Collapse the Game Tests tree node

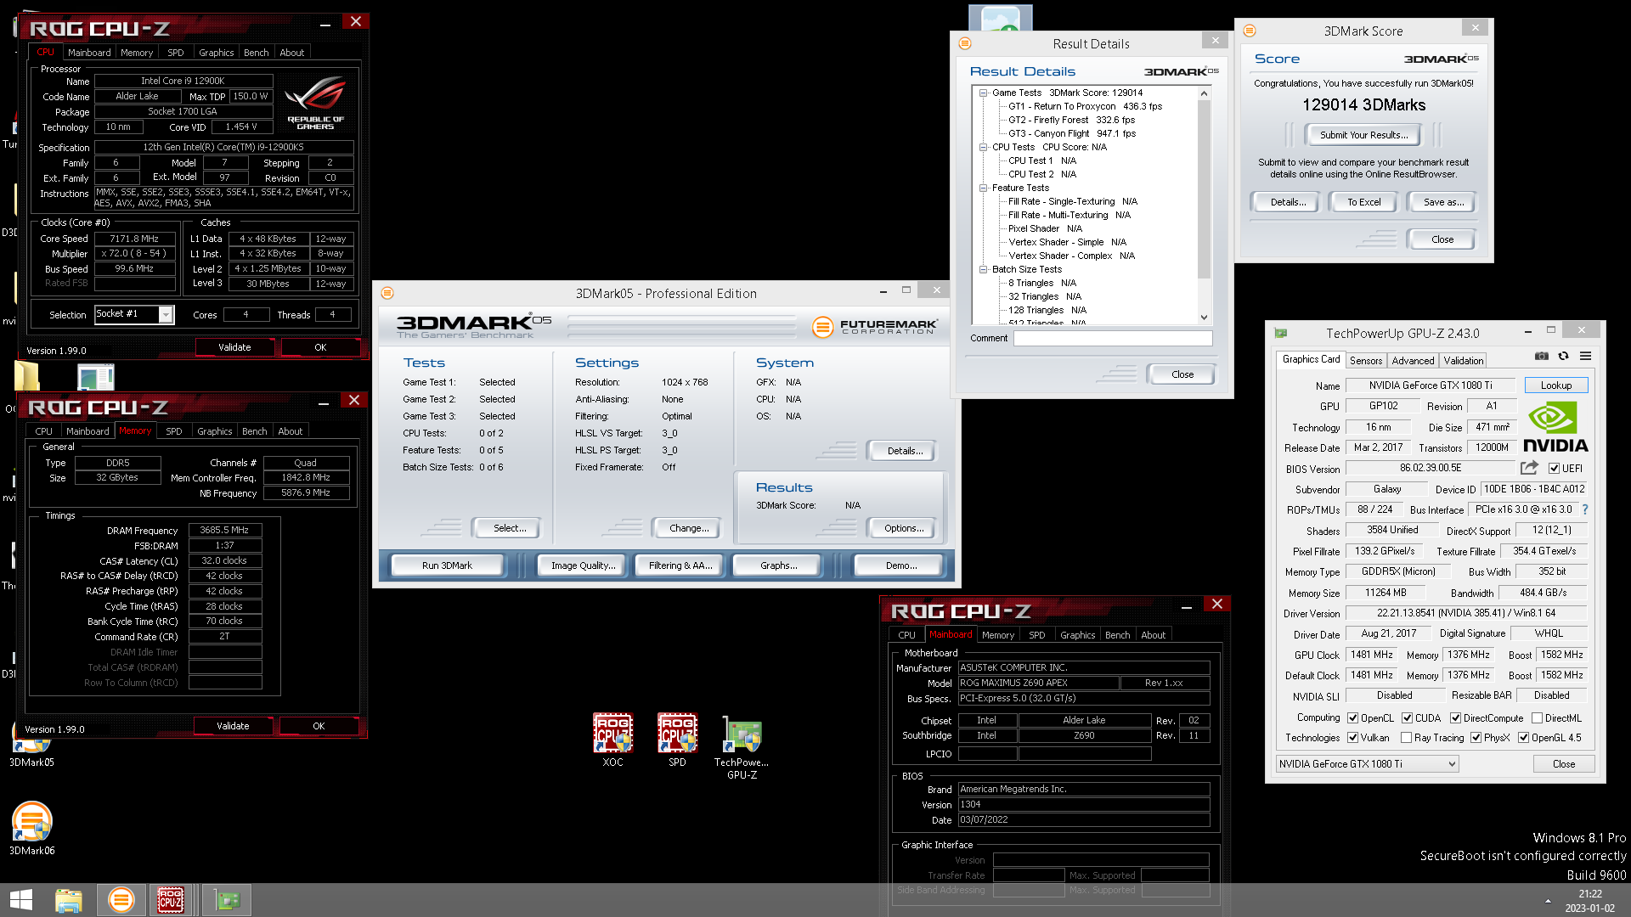click(983, 93)
